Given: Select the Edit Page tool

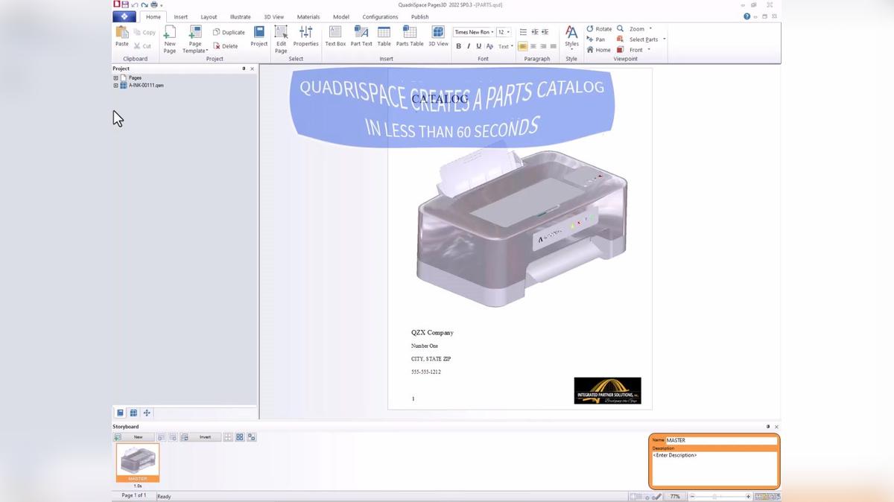Looking at the screenshot, I should pos(281,39).
